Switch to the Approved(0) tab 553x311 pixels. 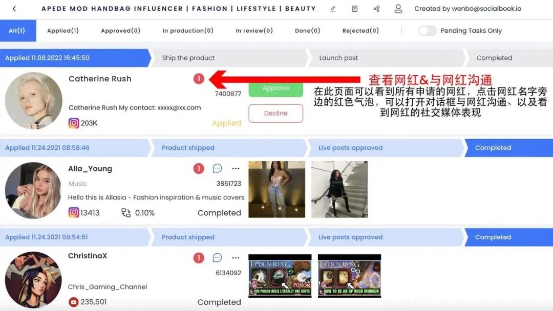click(120, 31)
